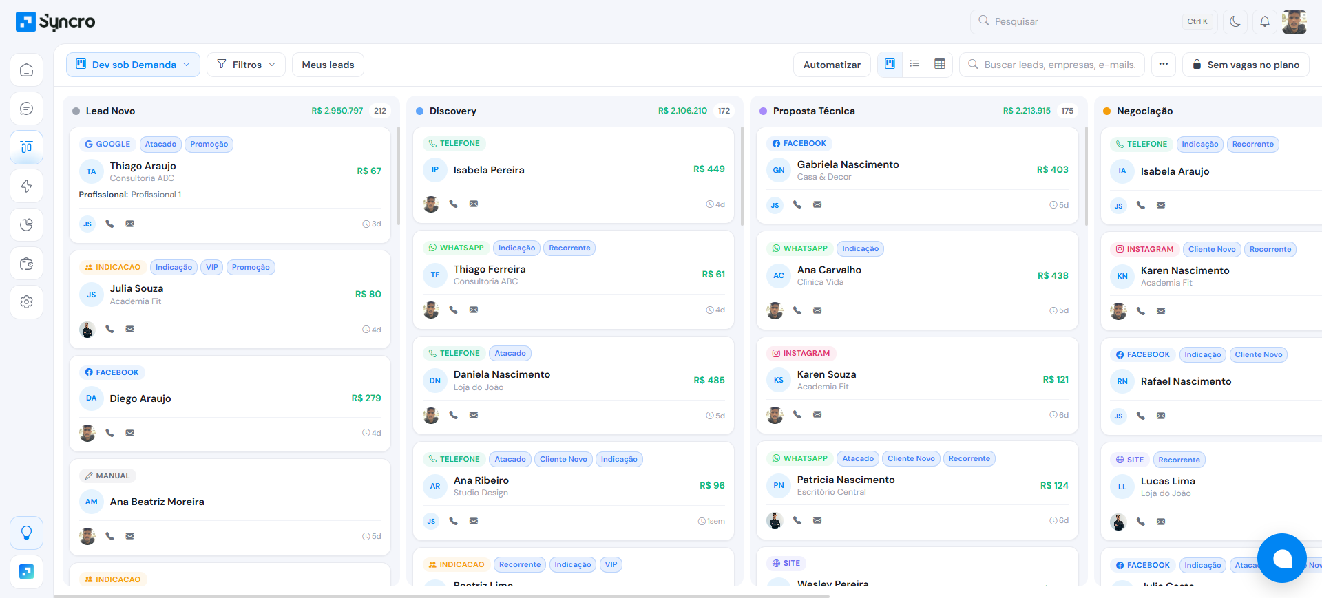
Task: Email Julia Souza via envelope icon
Action: [x=129, y=329]
